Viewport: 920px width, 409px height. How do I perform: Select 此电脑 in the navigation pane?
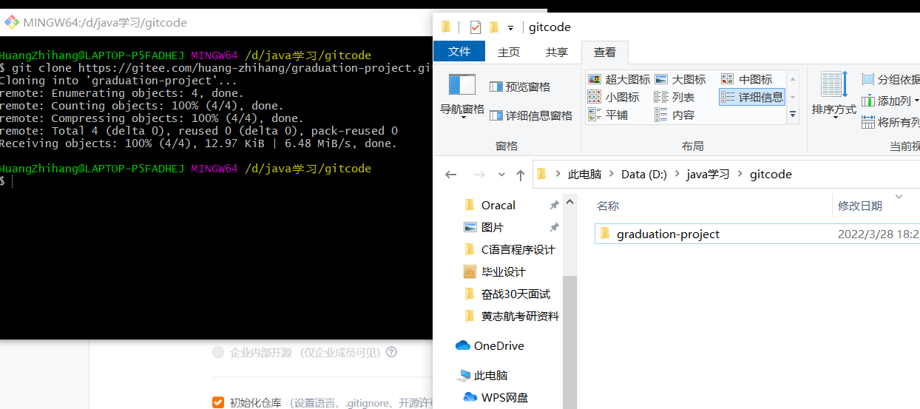tap(490, 375)
